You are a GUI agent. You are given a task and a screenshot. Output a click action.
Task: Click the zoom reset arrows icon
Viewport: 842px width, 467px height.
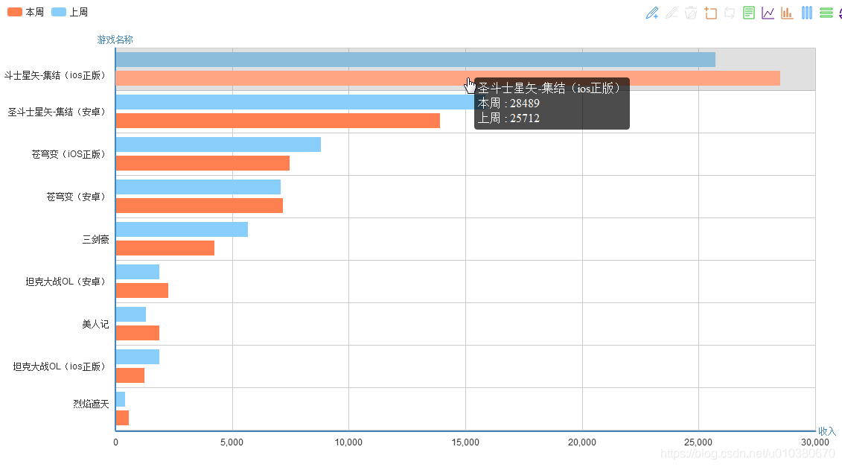point(730,13)
